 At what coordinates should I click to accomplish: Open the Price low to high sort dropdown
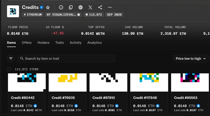(191, 59)
